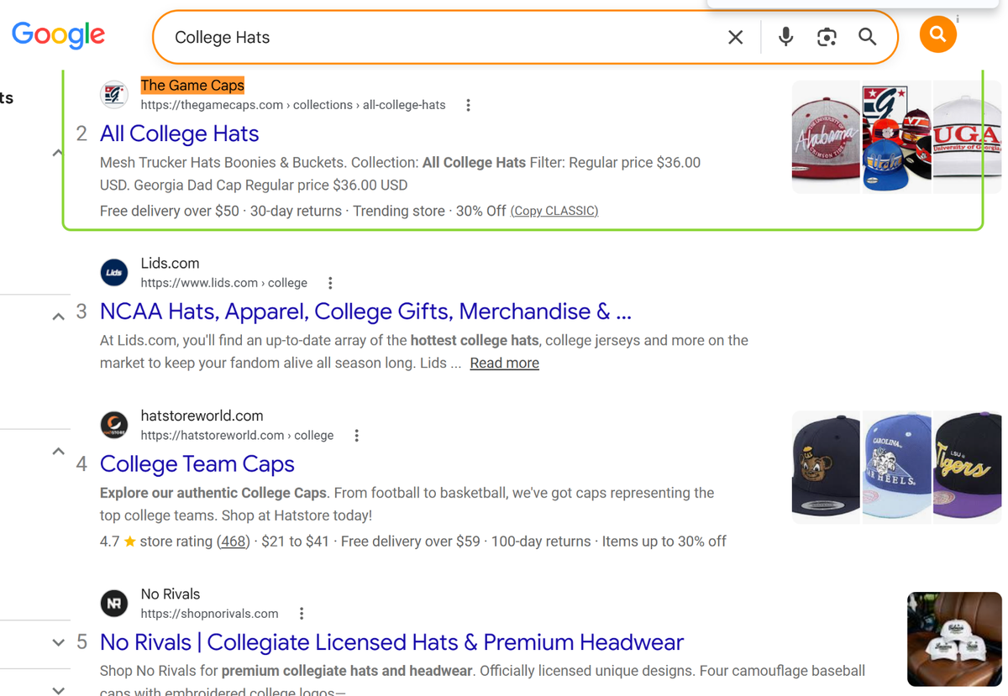Viewport: 1008px width, 696px height.
Task: Open The Game Caps site favicon
Action: (114, 95)
